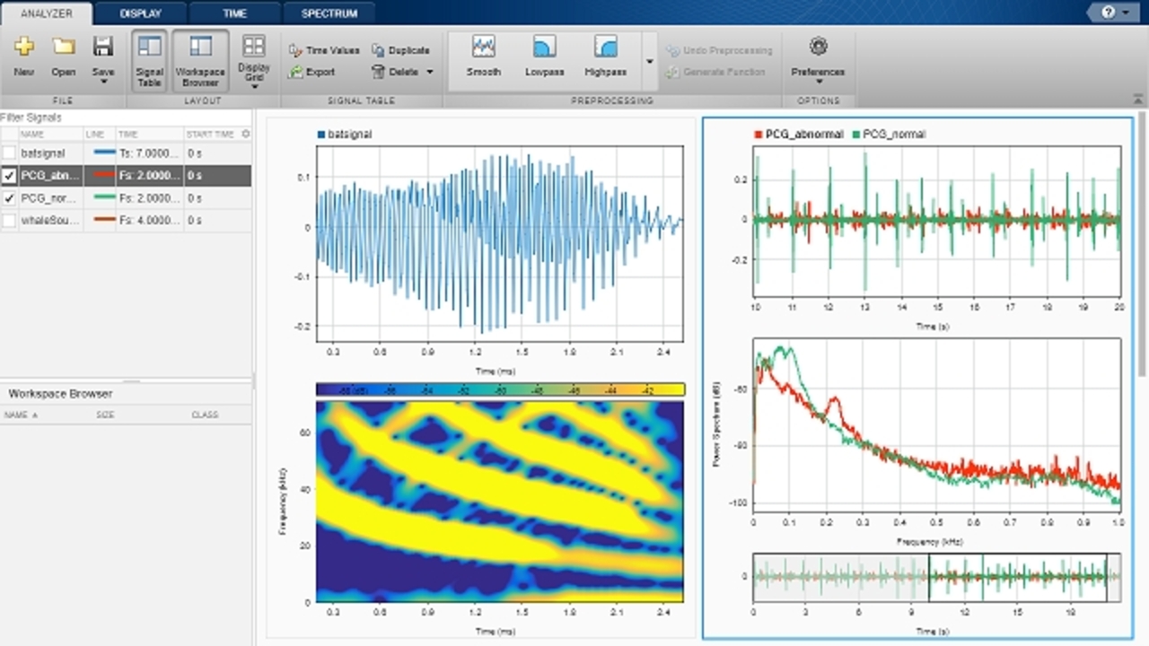Toggle the Workspace Browser layout button

click(200, 59)
